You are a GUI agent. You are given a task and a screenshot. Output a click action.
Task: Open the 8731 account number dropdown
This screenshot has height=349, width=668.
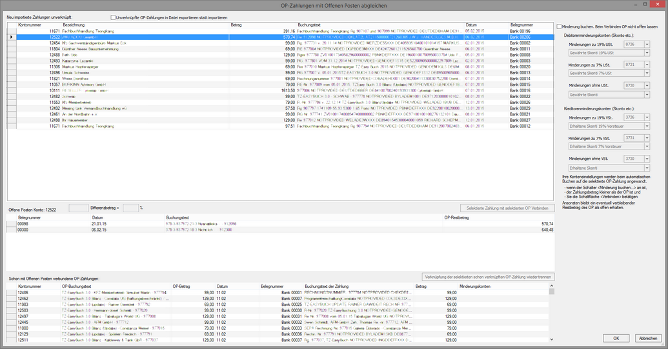647,65
